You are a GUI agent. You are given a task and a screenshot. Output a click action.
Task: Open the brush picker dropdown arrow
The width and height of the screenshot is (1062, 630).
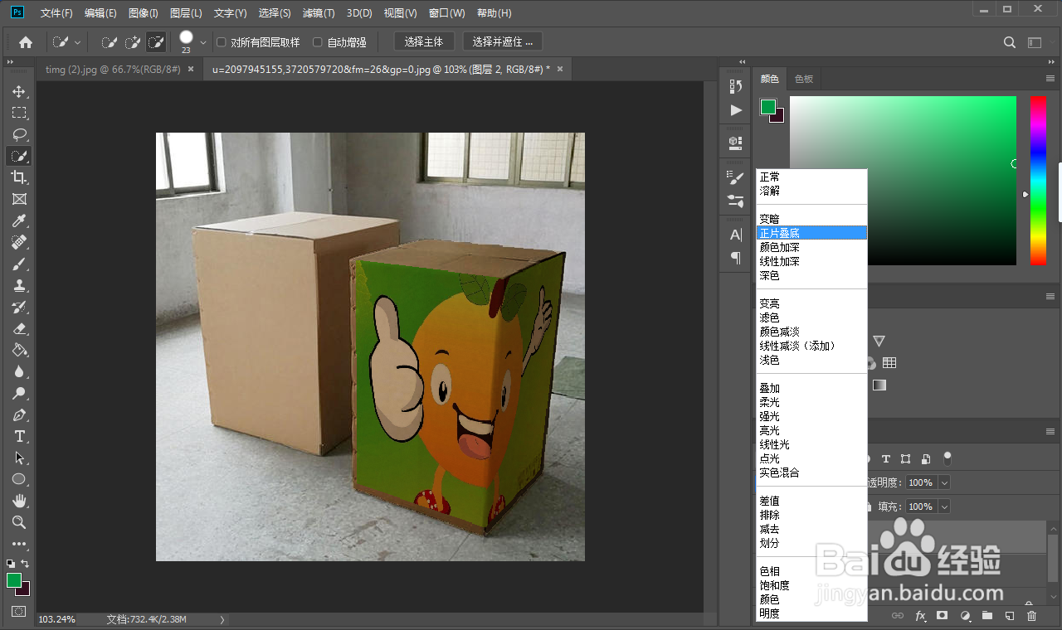[x=203, y=42]
